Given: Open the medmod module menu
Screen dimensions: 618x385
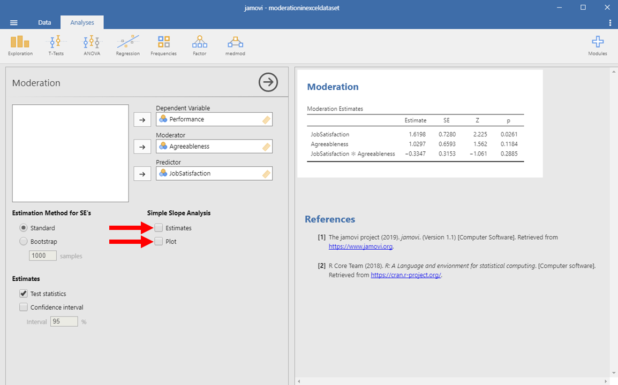Looking at the screenshot, I should point(235,45).
